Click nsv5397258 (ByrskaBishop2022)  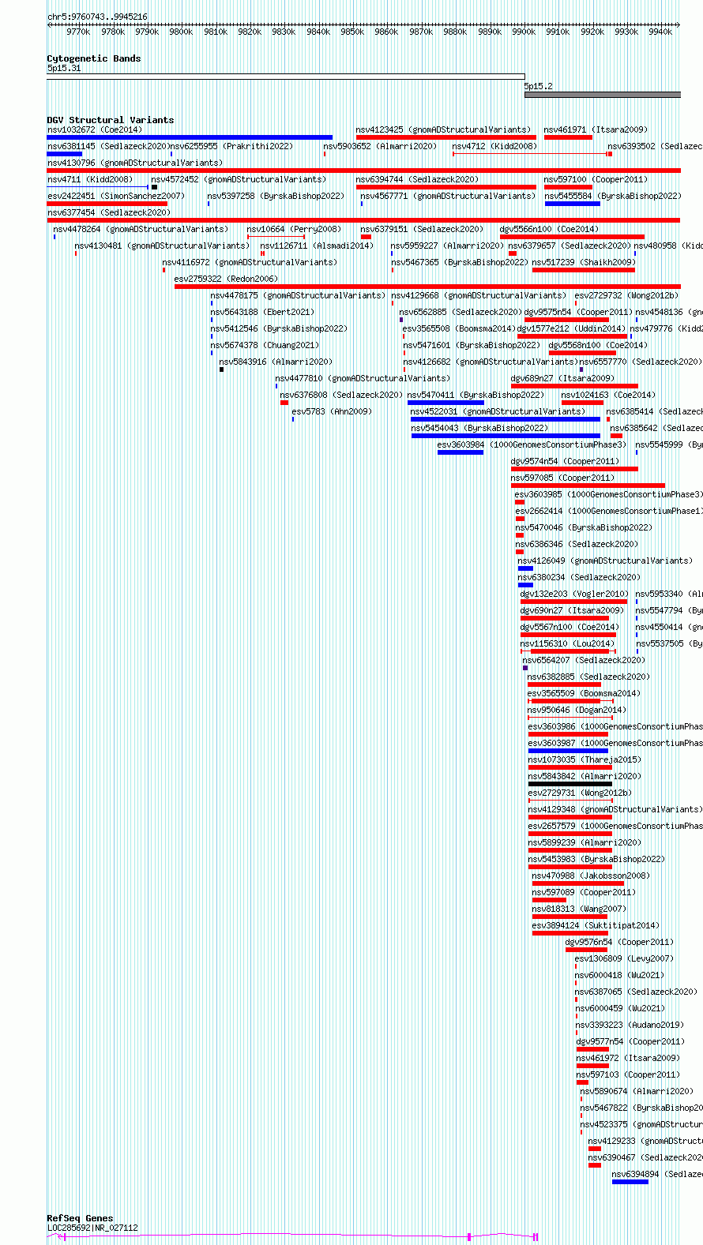[x=276, y=196]
